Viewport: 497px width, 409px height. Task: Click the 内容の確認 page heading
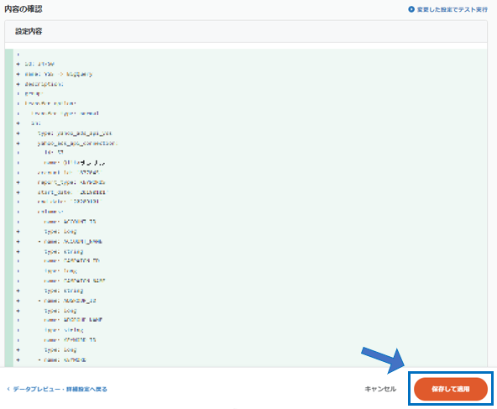[24, 9]
